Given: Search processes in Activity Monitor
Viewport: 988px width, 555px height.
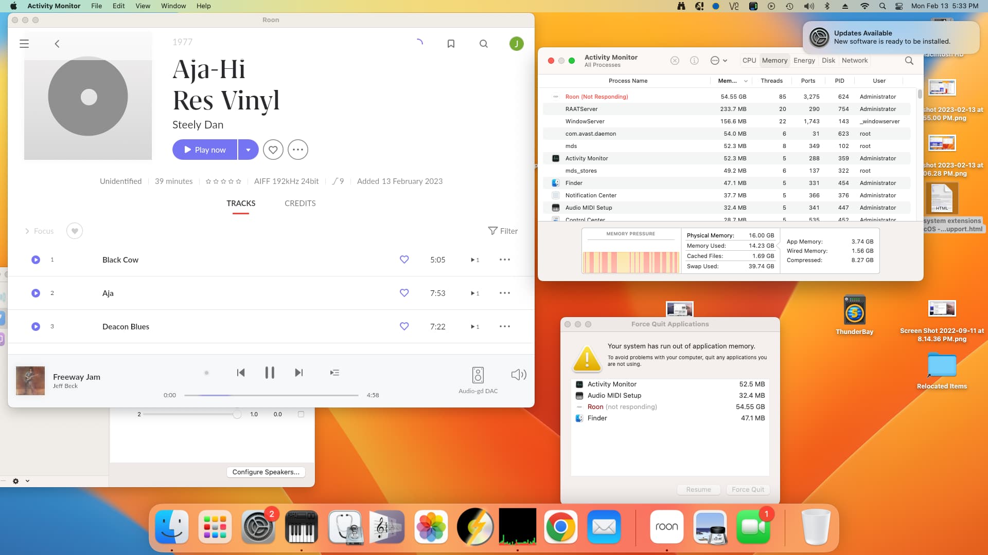Looking at the screenshot, I should [909, 61].
